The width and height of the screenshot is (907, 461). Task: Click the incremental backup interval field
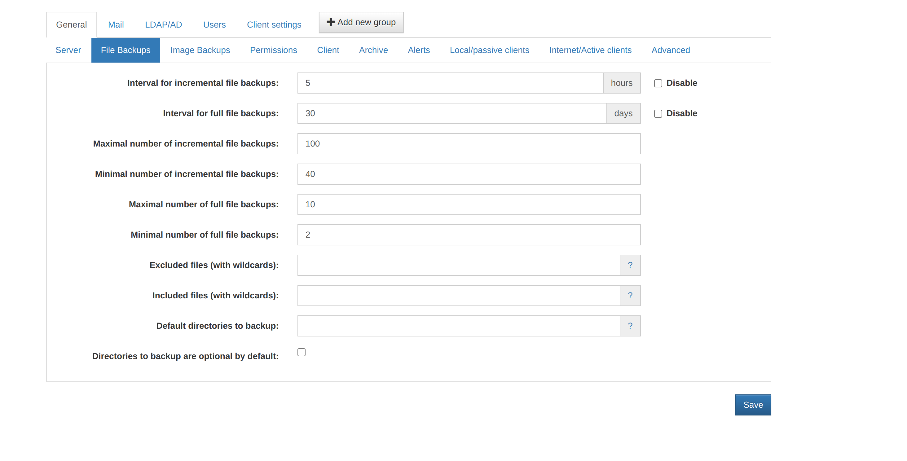pyautogui.click(x=450, y=83)
